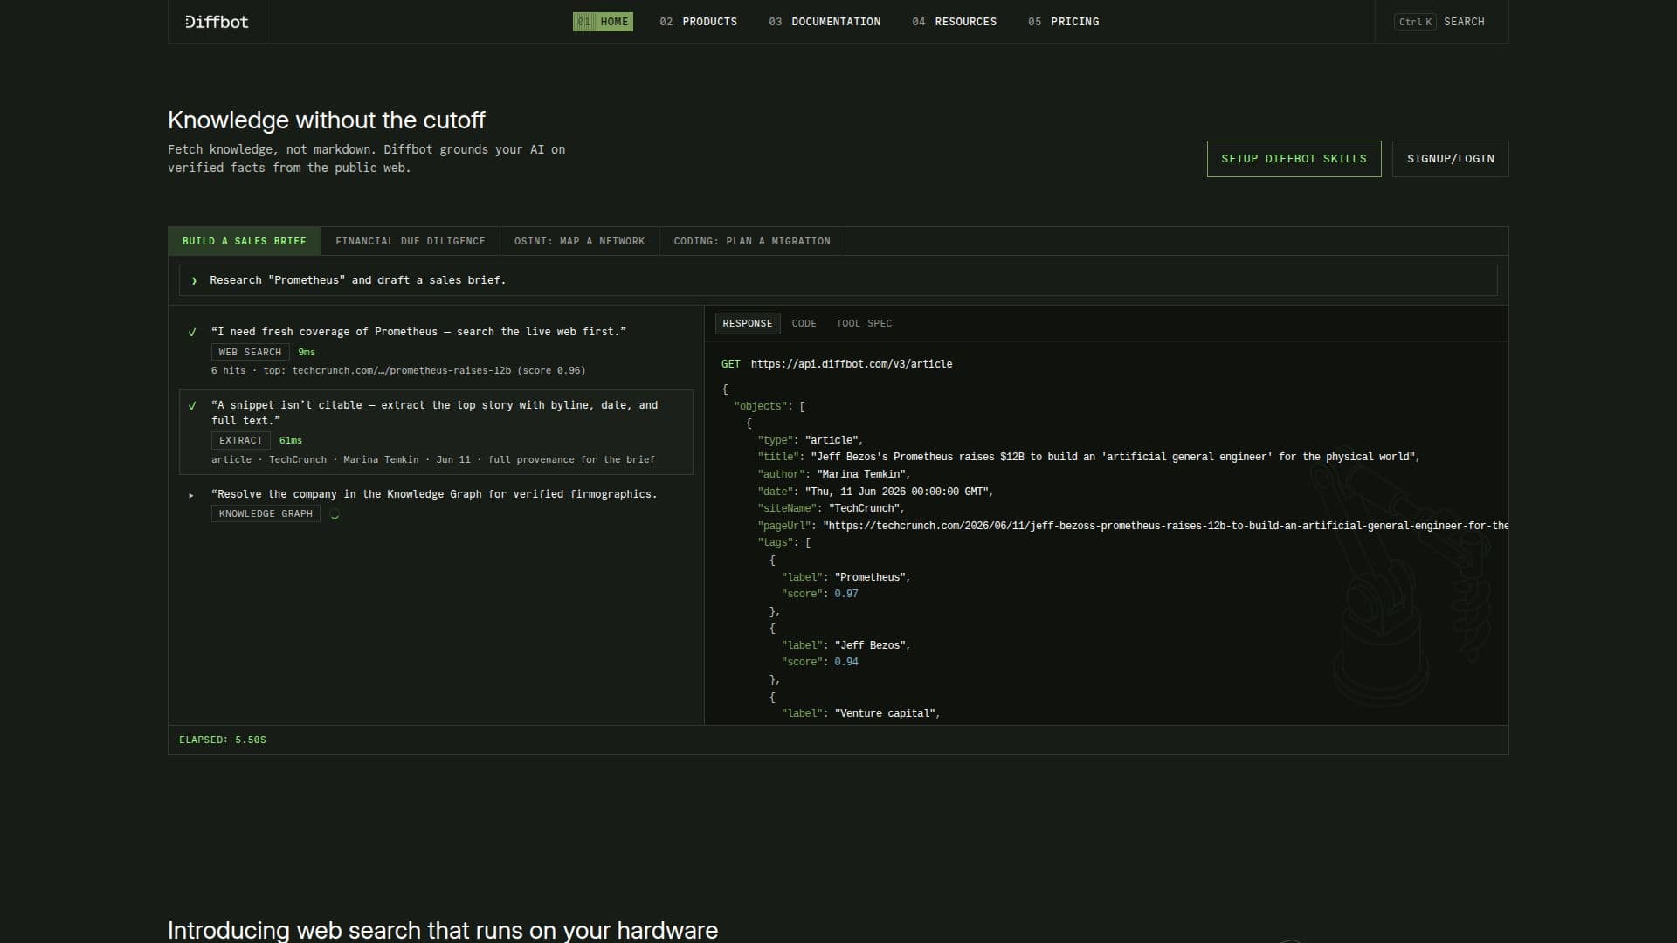Switch to Financial Due Diligence tab
Image resolution: width=1677 pixels, height=943 pixels.
point(411,241)
